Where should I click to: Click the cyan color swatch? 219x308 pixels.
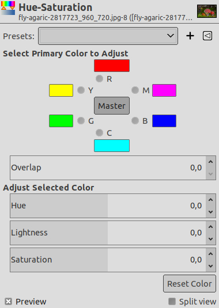pos(112,146)
